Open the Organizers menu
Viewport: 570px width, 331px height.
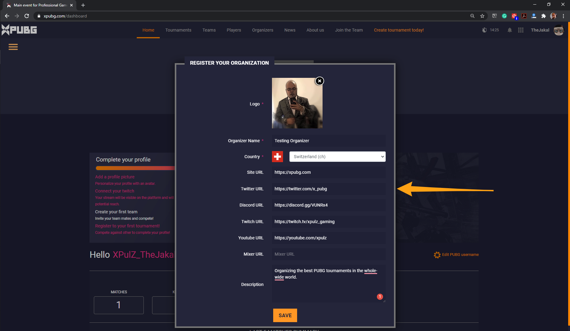[263, 30]
